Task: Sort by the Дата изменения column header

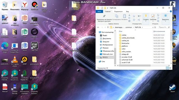Action: [159, 31]
